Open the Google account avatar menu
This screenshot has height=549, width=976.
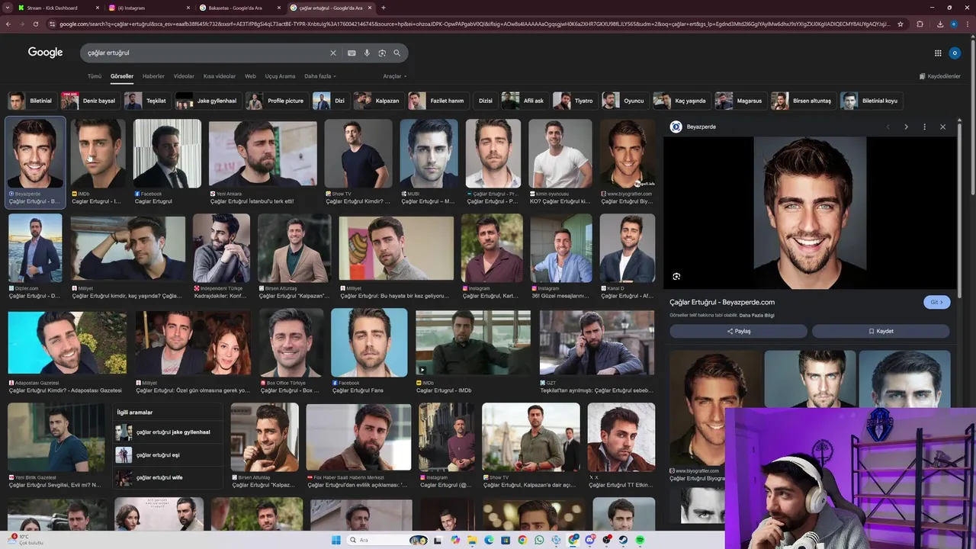tap(955, 53)
